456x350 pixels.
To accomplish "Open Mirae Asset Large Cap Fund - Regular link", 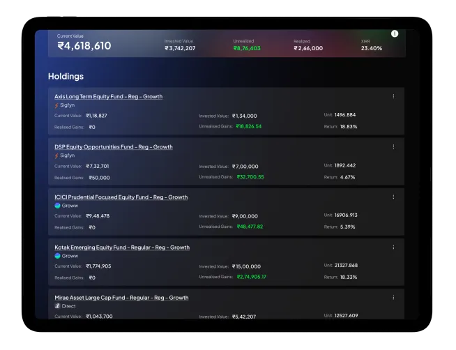I will pos(121,298).
